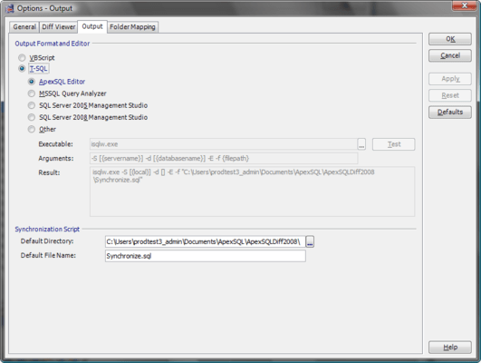Click the Cancel button
481x363 pixels.
click(x=450, y=55)
